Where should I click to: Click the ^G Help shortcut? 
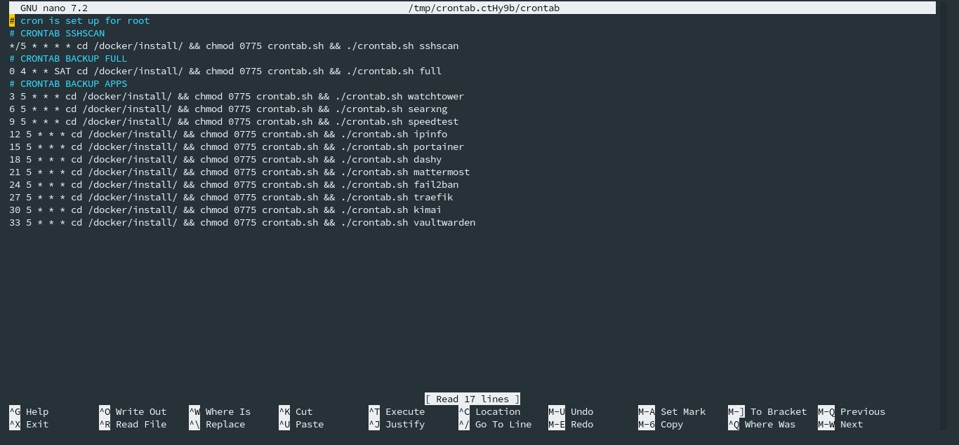(29, 411)
